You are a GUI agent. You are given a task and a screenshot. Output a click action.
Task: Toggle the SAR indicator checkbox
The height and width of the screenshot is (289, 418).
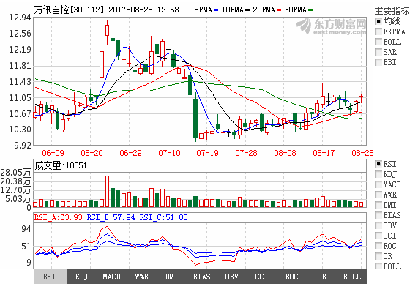(x=378, y=52)
